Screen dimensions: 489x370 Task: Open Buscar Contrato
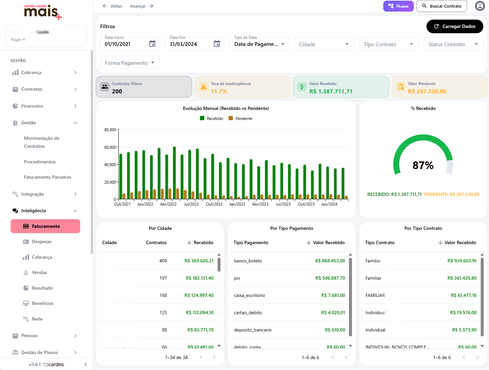point(442,6)
